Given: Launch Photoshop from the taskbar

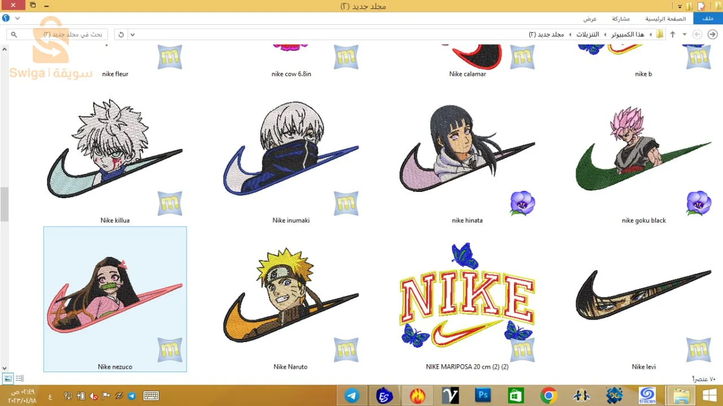Looking at the screenshot, I should pyautogui.click(x=483, y=395).
